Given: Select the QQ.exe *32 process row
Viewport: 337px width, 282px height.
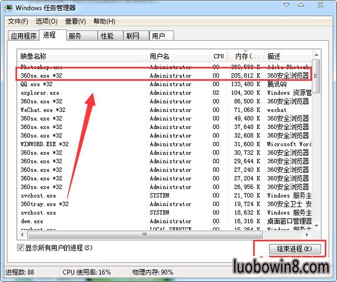Looking at the screenshot, I should click(x=84, y=84).
